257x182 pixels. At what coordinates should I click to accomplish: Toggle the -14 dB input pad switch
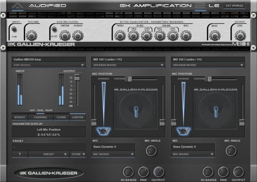pos(14,29)
